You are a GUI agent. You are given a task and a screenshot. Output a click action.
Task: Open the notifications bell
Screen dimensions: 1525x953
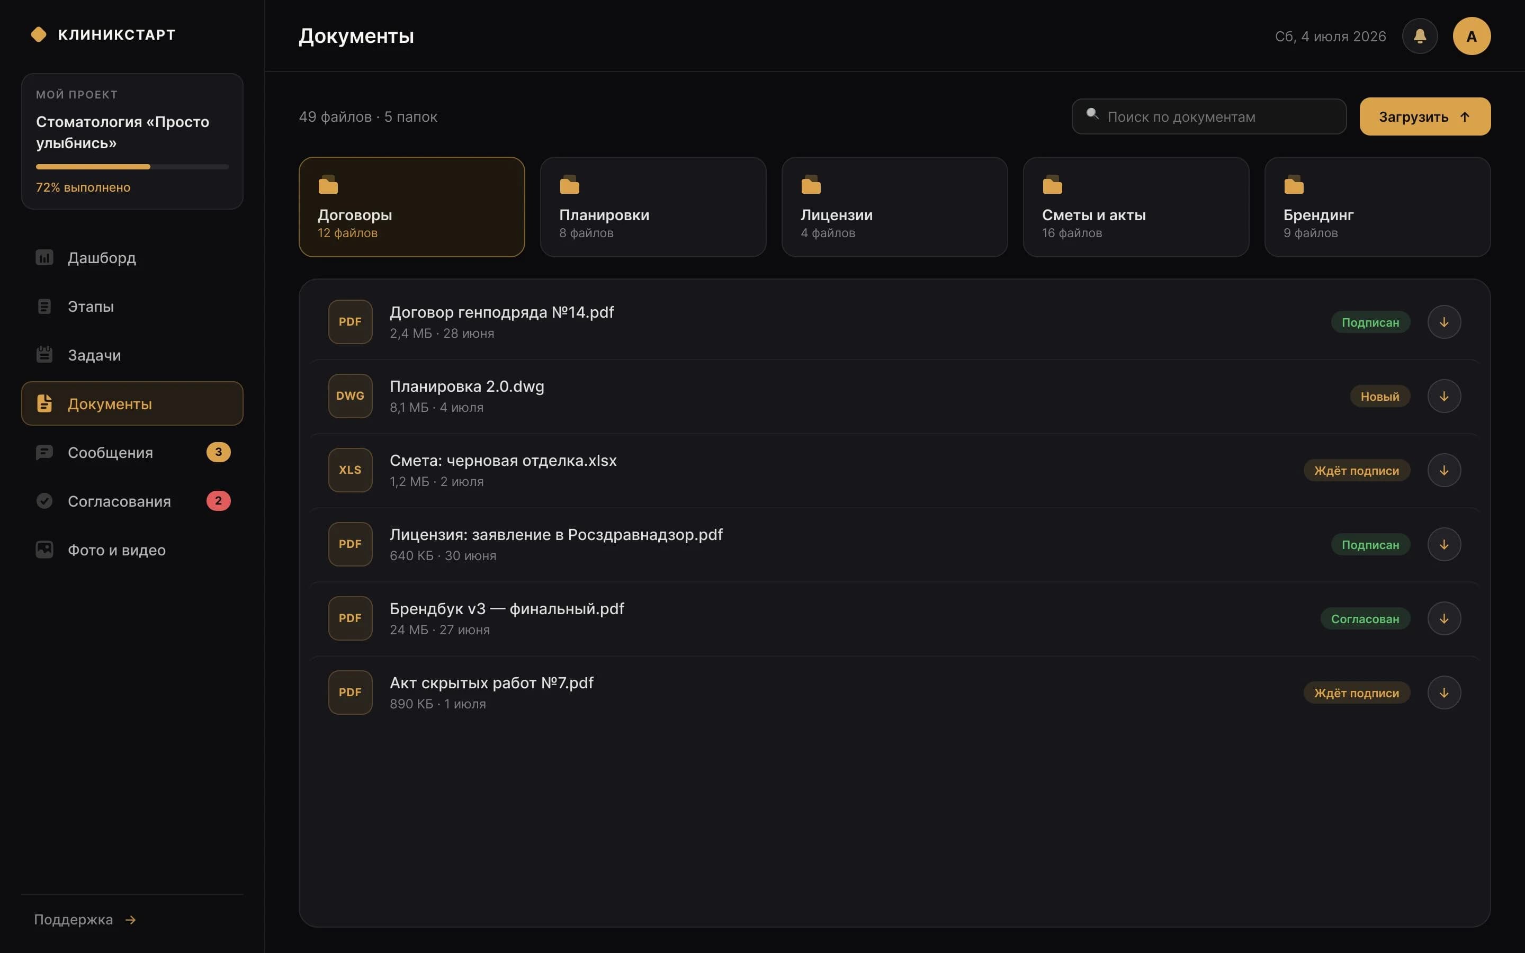(x=1419, y=36)
